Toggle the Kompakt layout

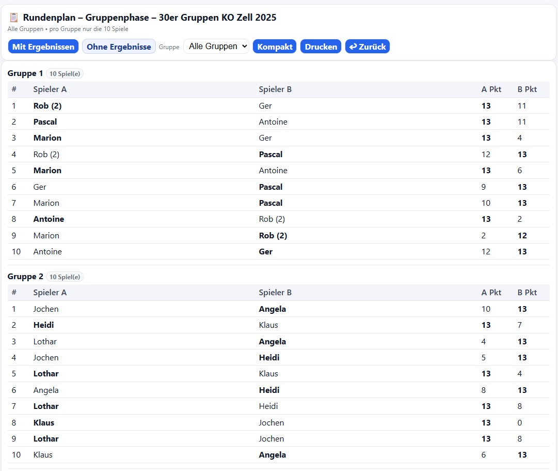coord(275,47)
